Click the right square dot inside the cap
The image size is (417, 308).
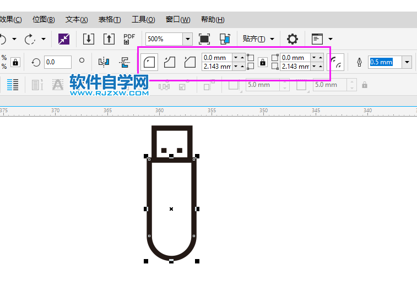click(x=180, y=151)
